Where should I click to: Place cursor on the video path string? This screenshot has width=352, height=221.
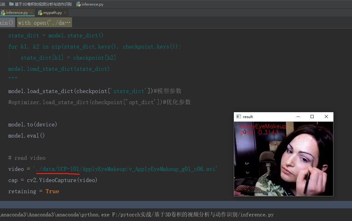(x=125, y=169)
